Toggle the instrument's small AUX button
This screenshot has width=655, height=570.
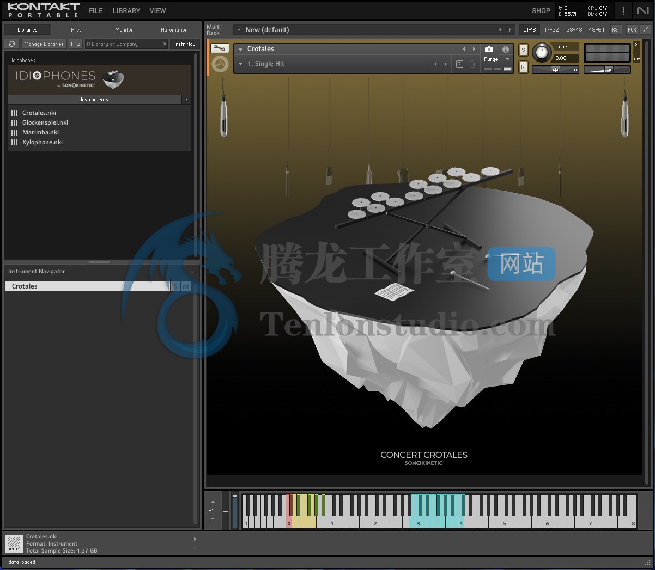636,59
